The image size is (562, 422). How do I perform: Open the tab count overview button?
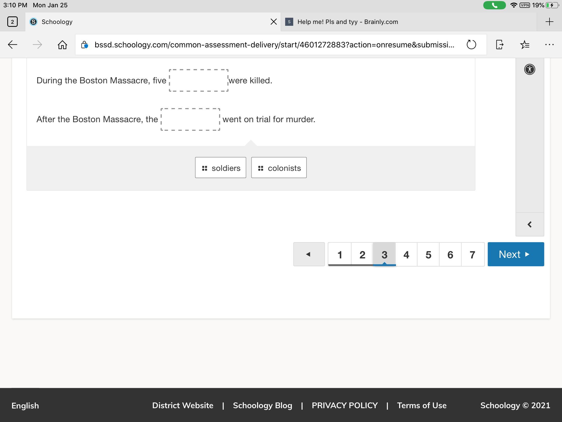pyautogui.click(x=12, y=22)
